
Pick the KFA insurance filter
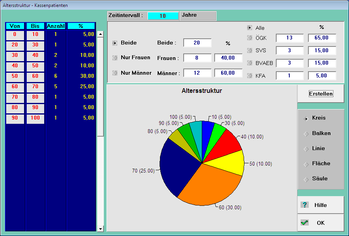pyautogui.click(x=249, y=76)
